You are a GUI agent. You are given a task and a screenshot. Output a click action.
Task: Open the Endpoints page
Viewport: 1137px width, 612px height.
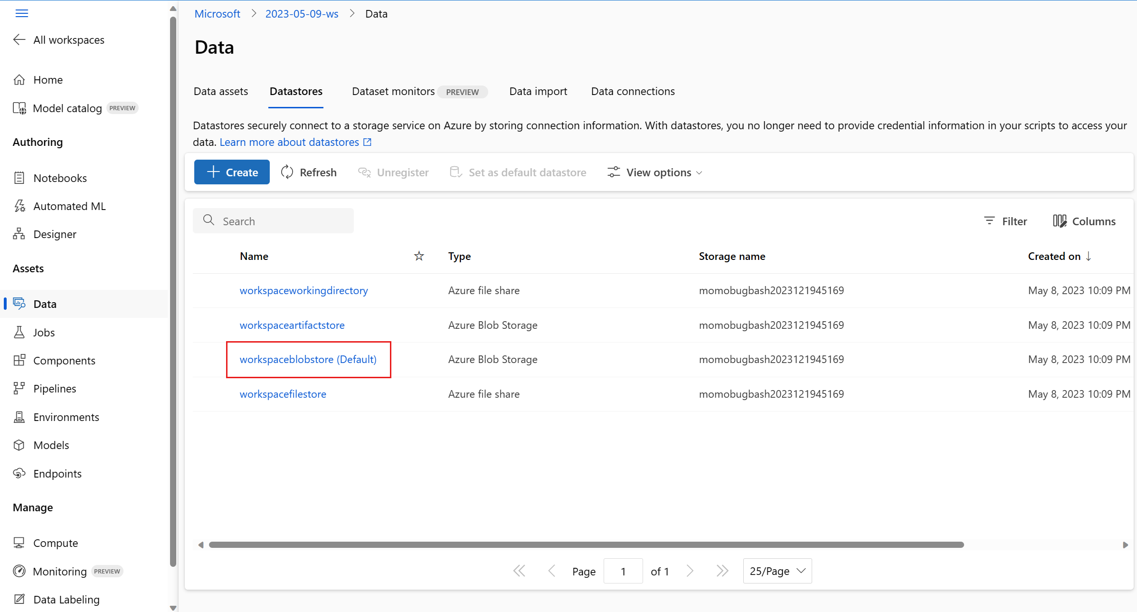[57, 474]
